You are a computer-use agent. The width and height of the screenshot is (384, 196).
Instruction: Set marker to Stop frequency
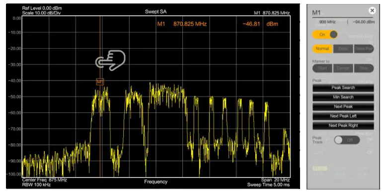point(364,68)
